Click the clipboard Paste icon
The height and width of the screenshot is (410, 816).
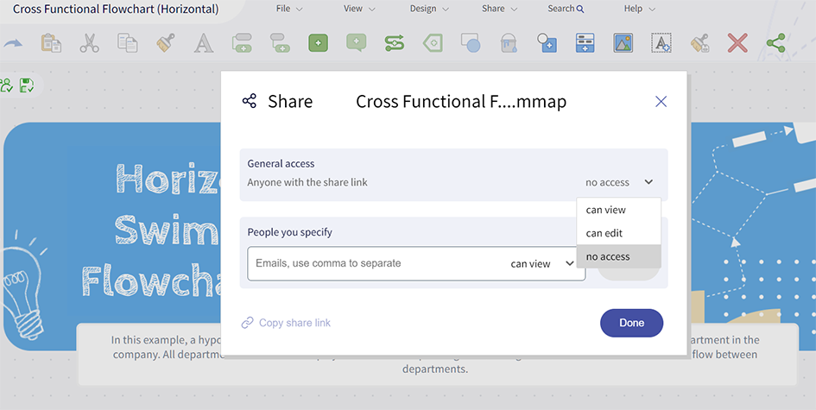[x=51, y=42]
